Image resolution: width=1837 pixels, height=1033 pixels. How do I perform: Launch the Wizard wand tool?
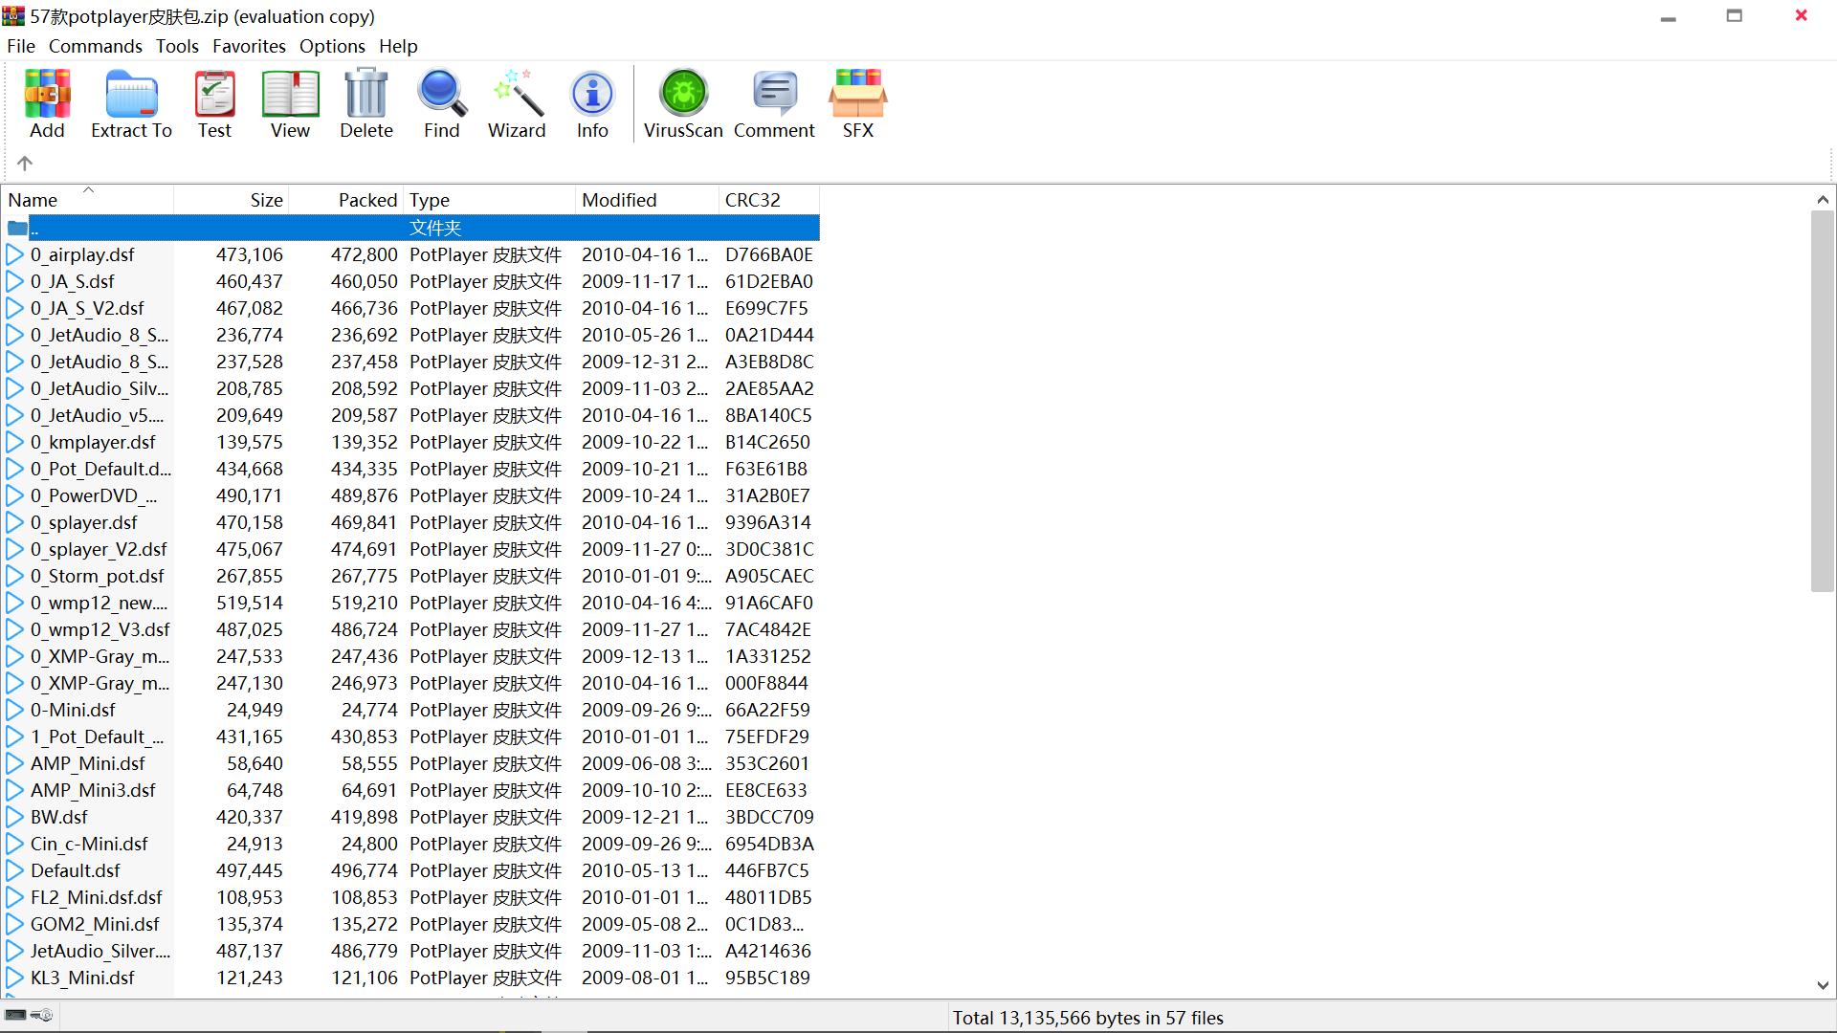(517, 103)
